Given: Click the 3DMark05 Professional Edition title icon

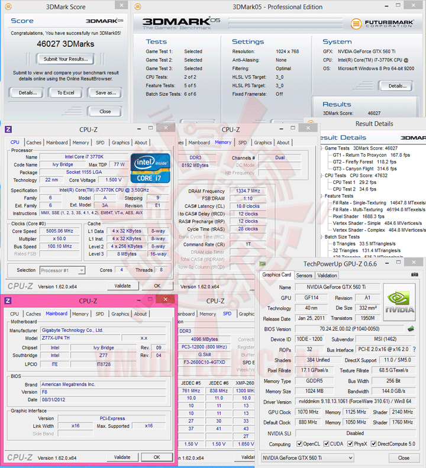Looking at the screenshot, I should 138,7.
